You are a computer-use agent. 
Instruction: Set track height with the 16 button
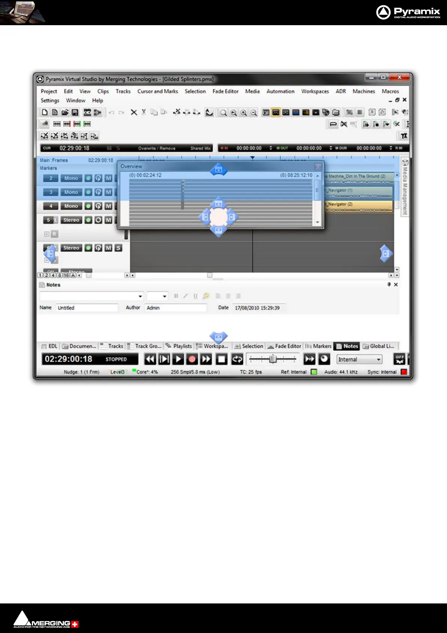pos(66,275)
